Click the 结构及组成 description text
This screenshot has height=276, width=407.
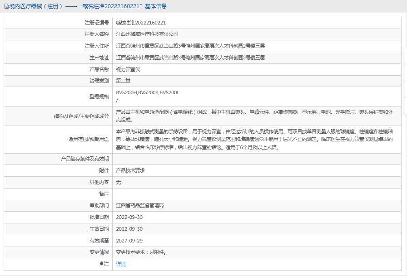click(x=254, y=116)
